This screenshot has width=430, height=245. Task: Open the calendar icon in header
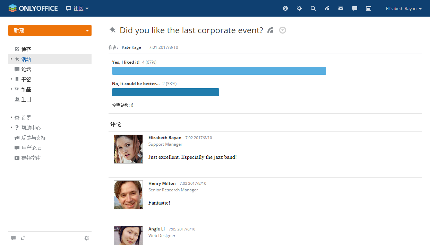369,8
